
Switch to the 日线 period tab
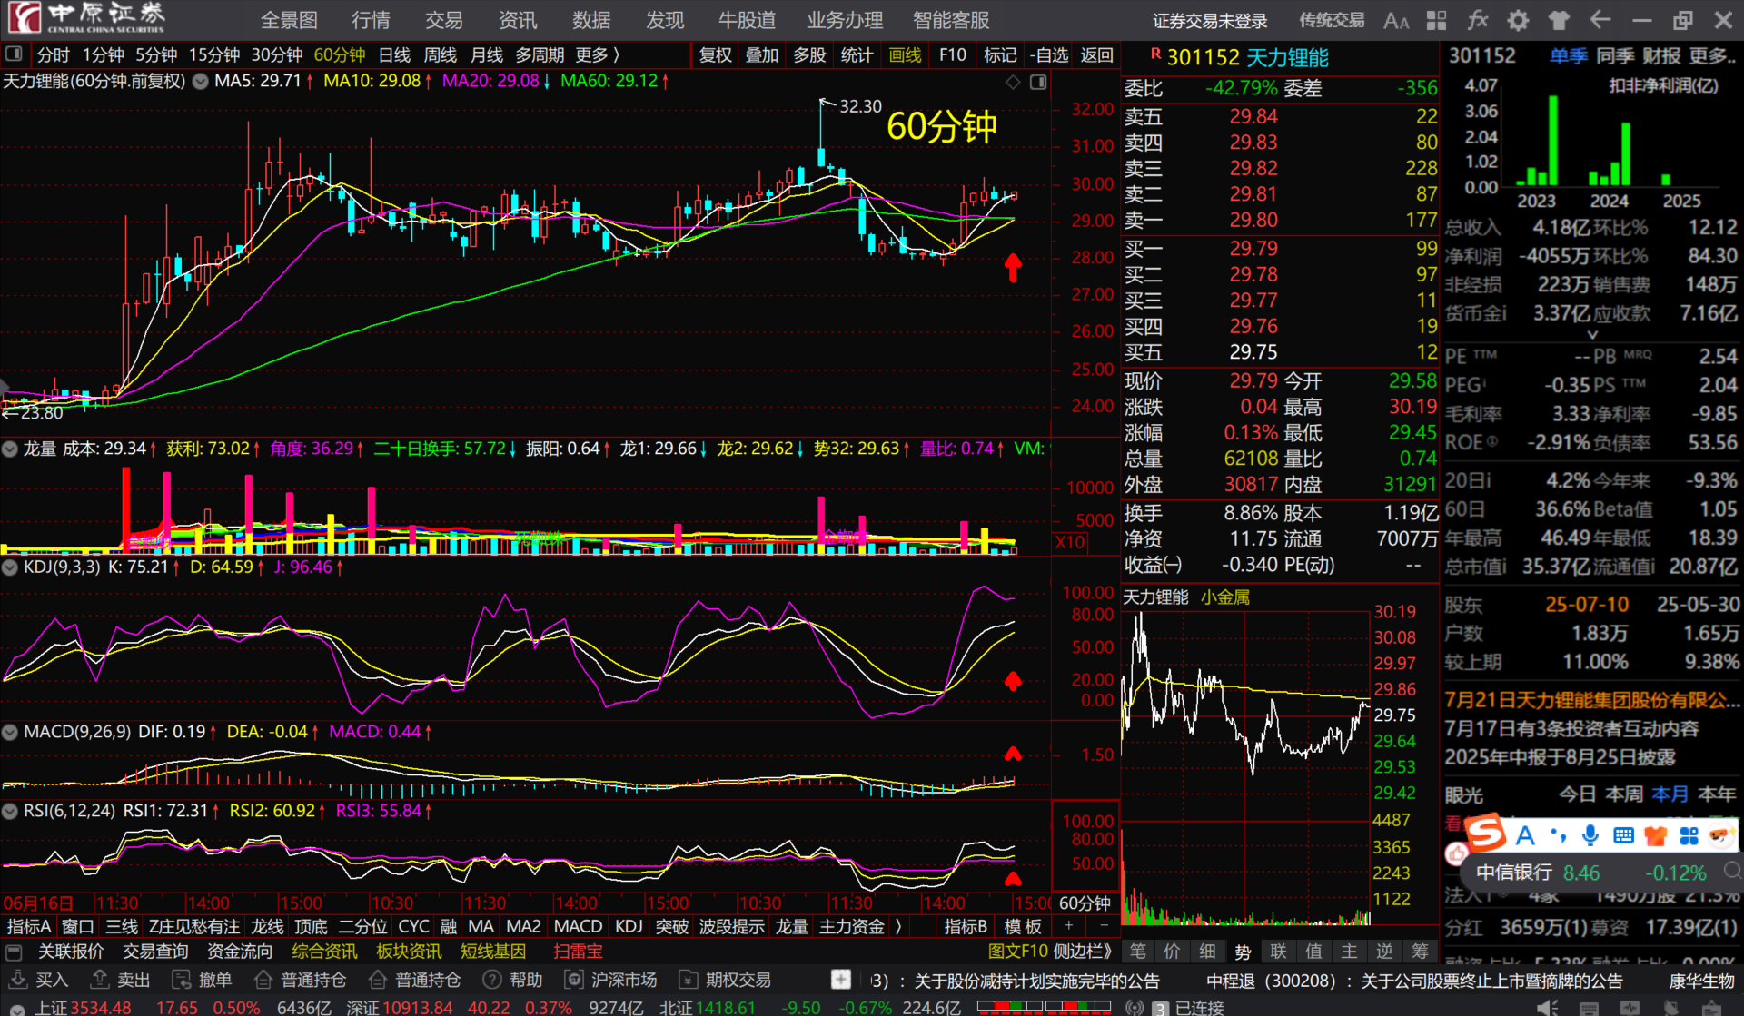point(394,55)
